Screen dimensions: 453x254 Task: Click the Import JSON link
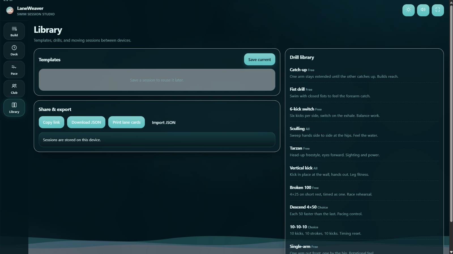164,123
